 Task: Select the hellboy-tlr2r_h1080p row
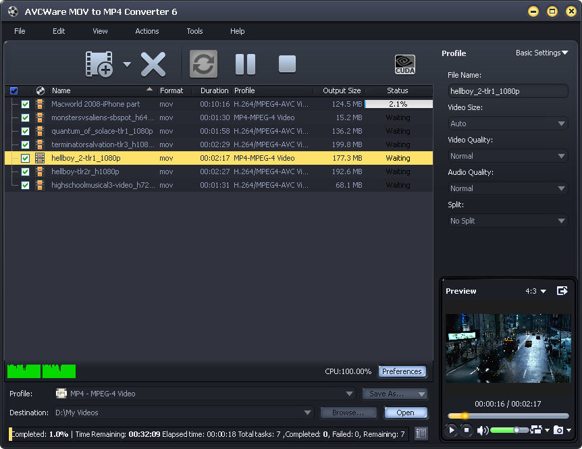pos(219,171)
